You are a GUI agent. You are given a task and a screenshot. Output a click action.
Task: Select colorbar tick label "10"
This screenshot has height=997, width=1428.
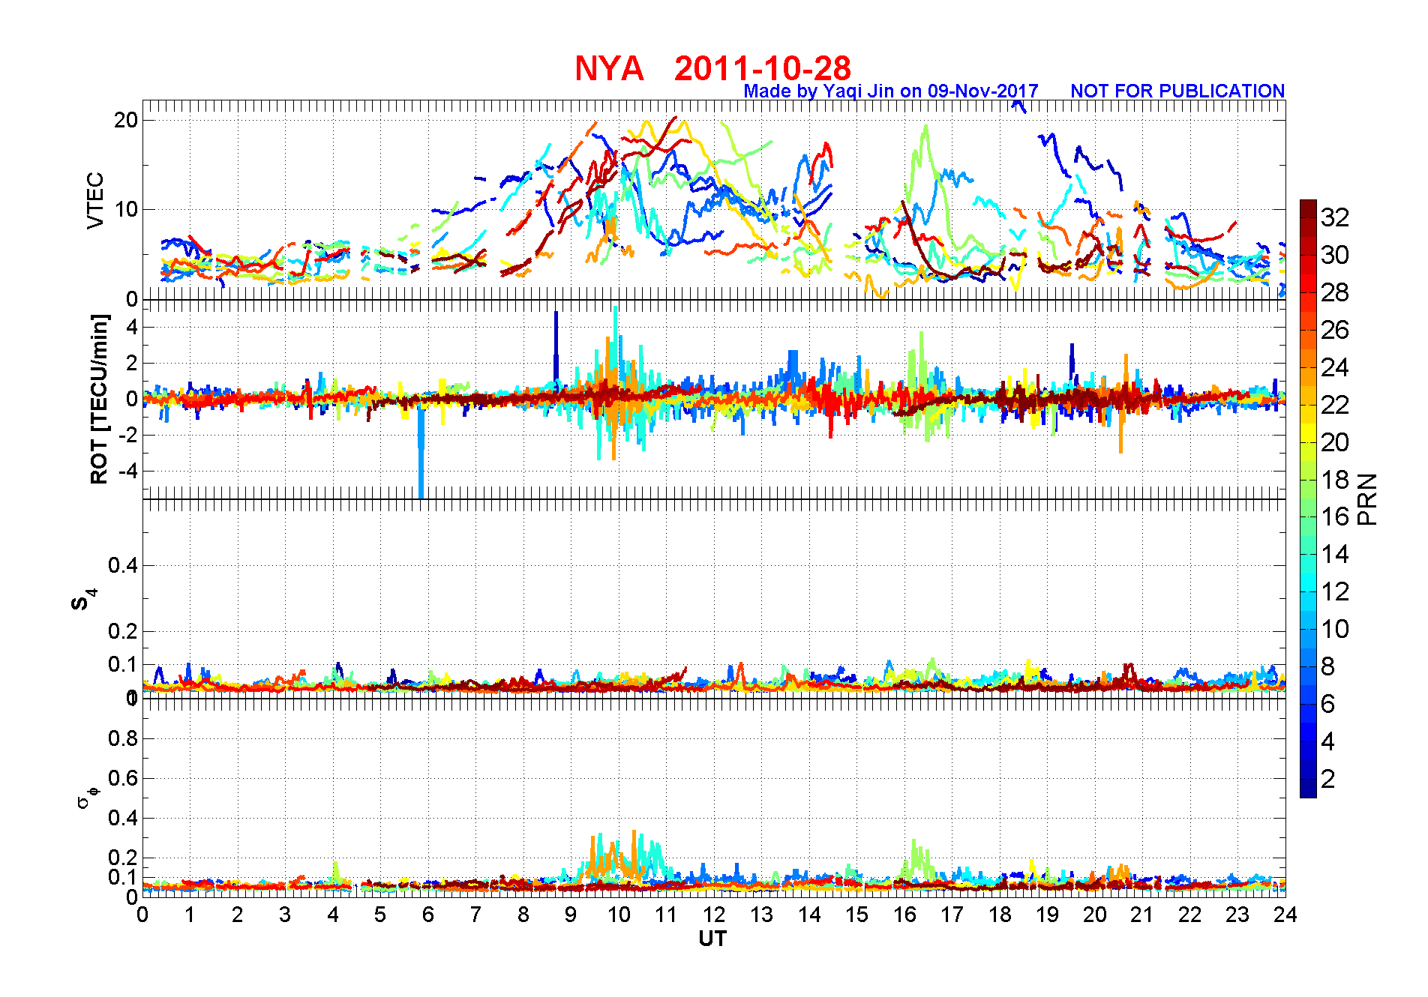1335,629
